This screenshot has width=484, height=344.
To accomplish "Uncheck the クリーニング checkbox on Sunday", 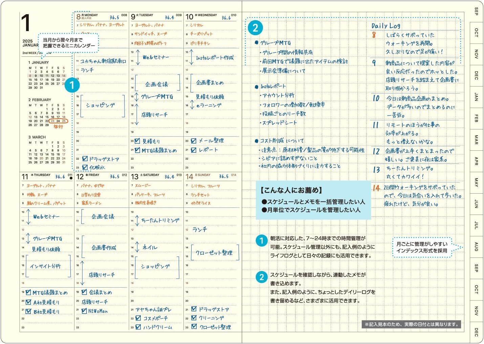I will pyautogui.click(x=194, y=318).
